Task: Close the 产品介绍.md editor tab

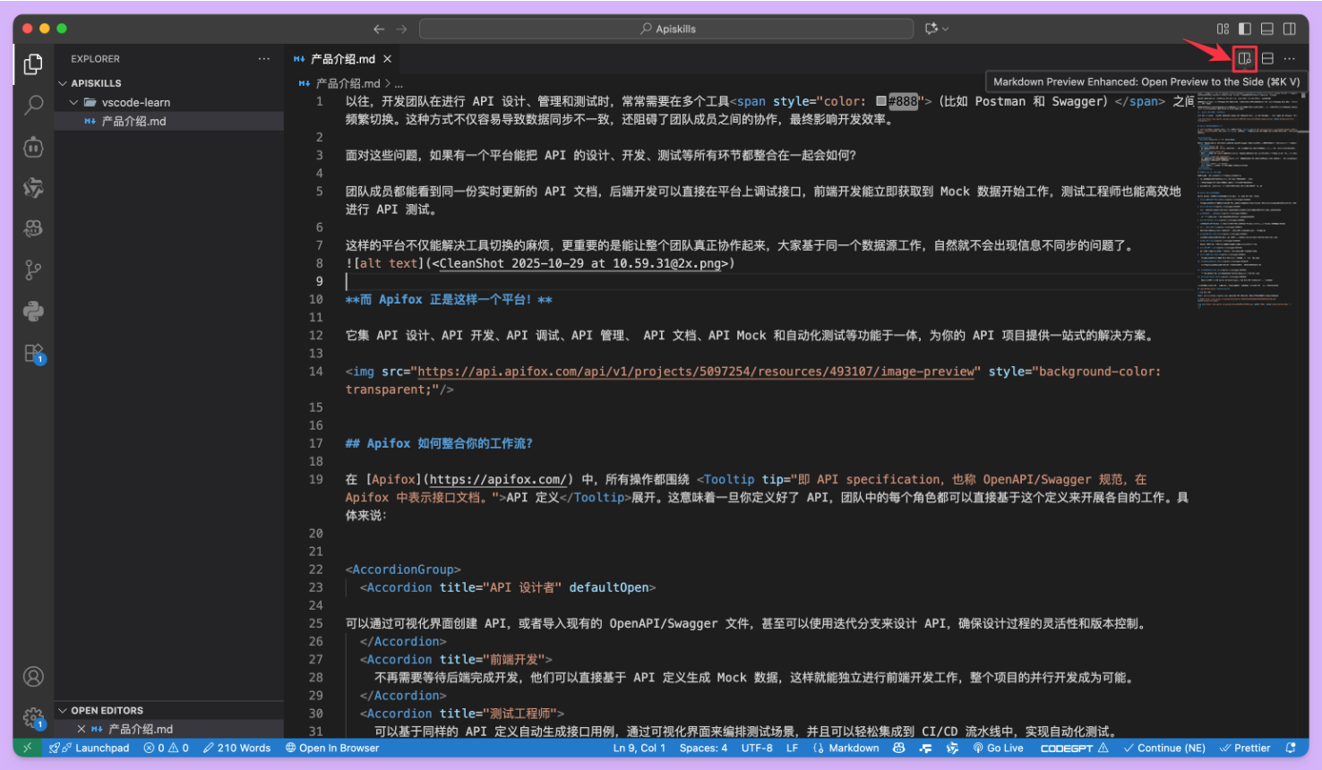Action: (x=388, y=59)
